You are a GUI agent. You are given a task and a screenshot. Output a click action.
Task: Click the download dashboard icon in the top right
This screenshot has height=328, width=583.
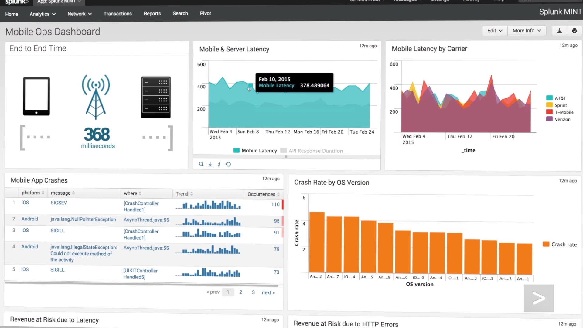(559, 30)
